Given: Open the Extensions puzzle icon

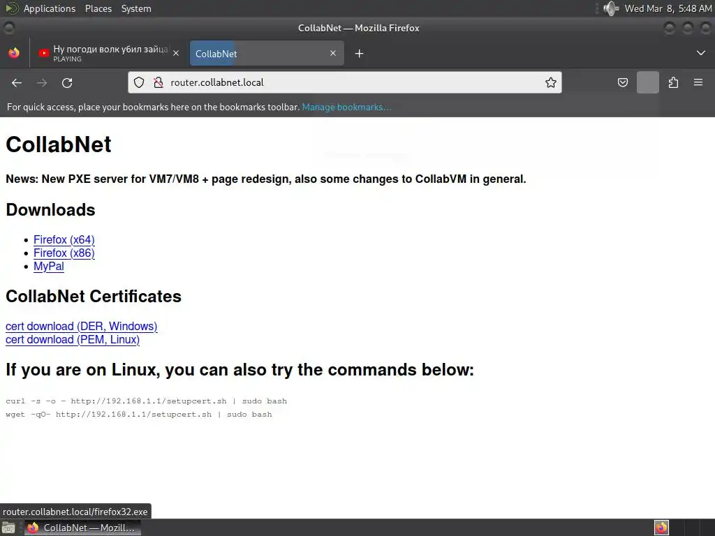Looking at the screenshot, I should coord(673,82).
